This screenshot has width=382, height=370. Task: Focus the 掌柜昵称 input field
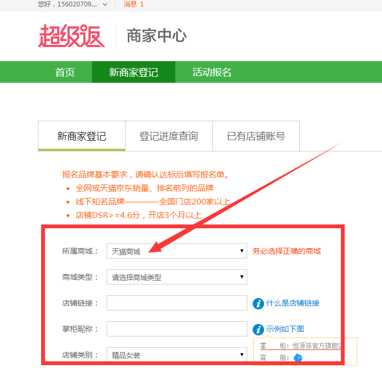coord(177,329)
